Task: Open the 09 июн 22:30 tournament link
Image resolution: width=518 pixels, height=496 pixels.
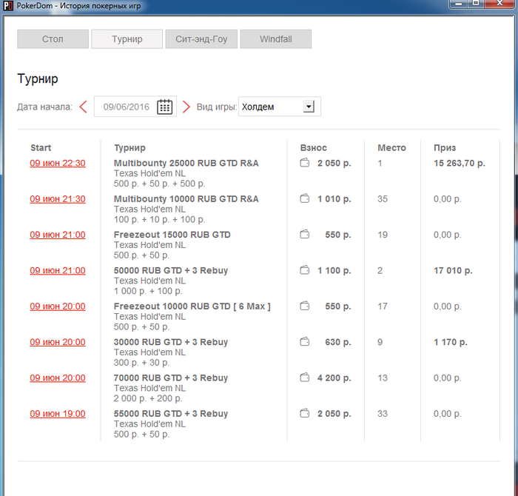Action: [x=58, y=164]
